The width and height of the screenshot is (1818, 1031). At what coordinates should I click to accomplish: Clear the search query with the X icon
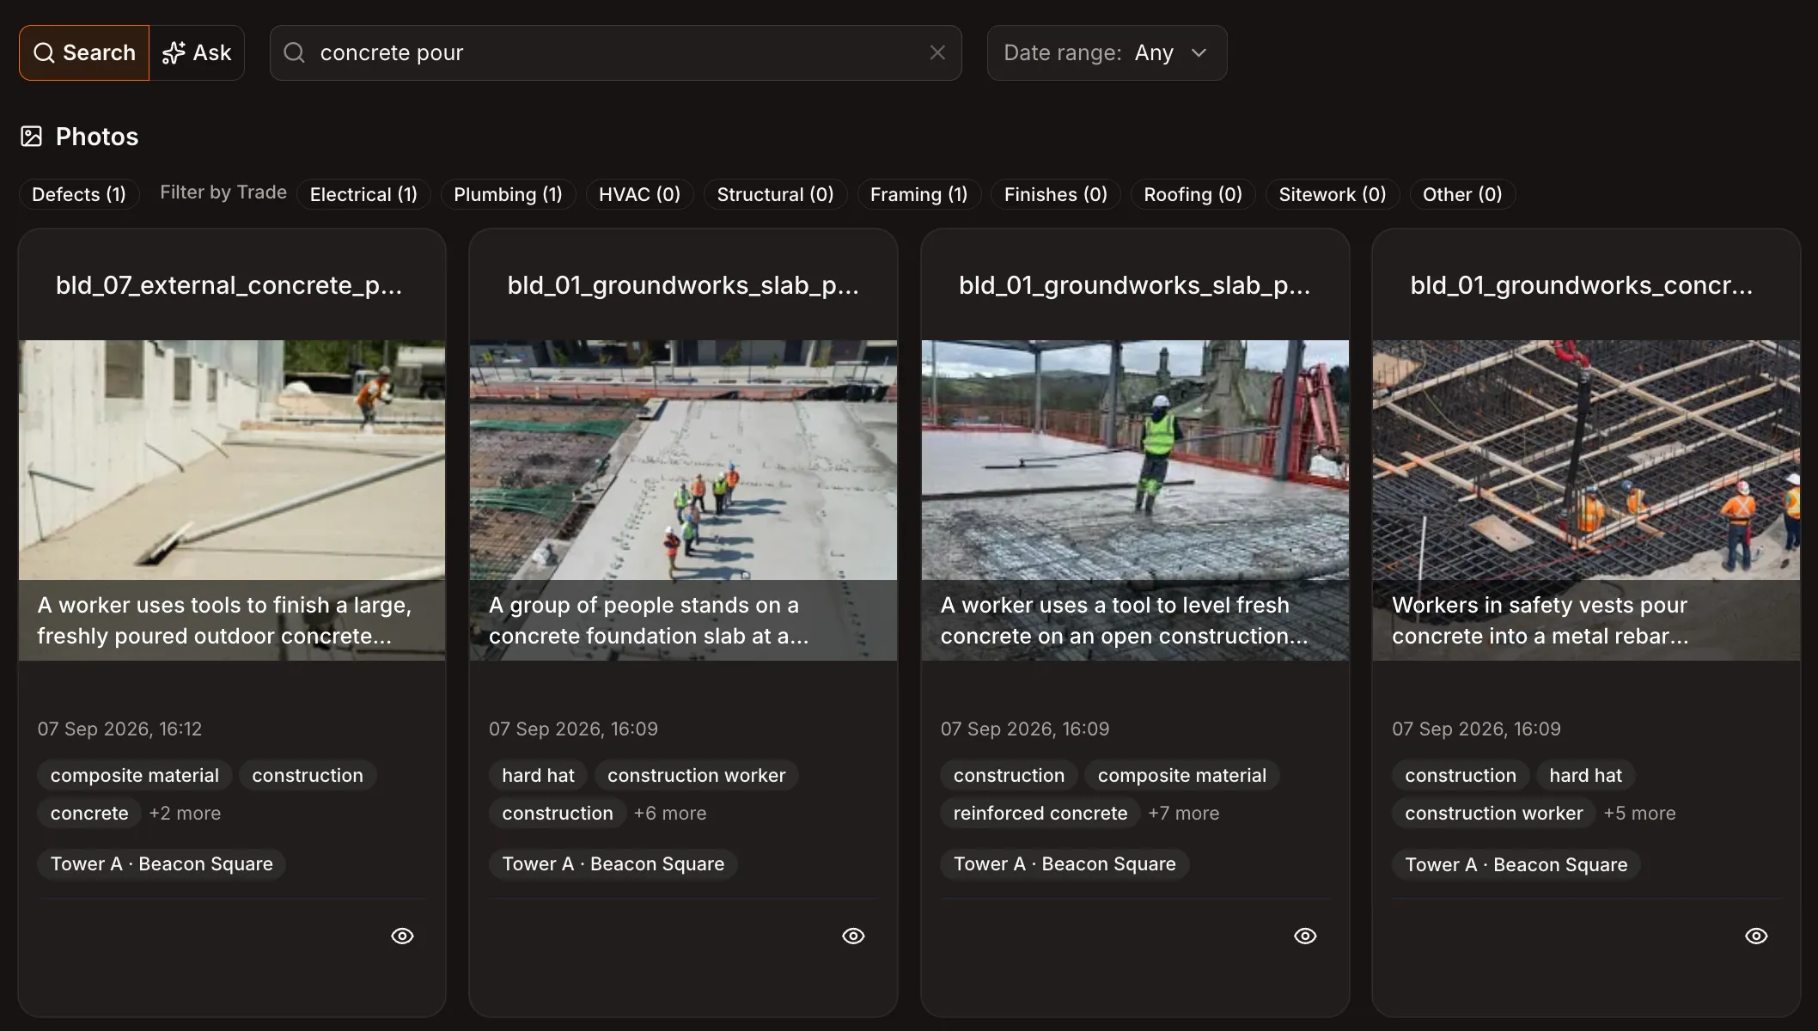(x=937, y=52)
